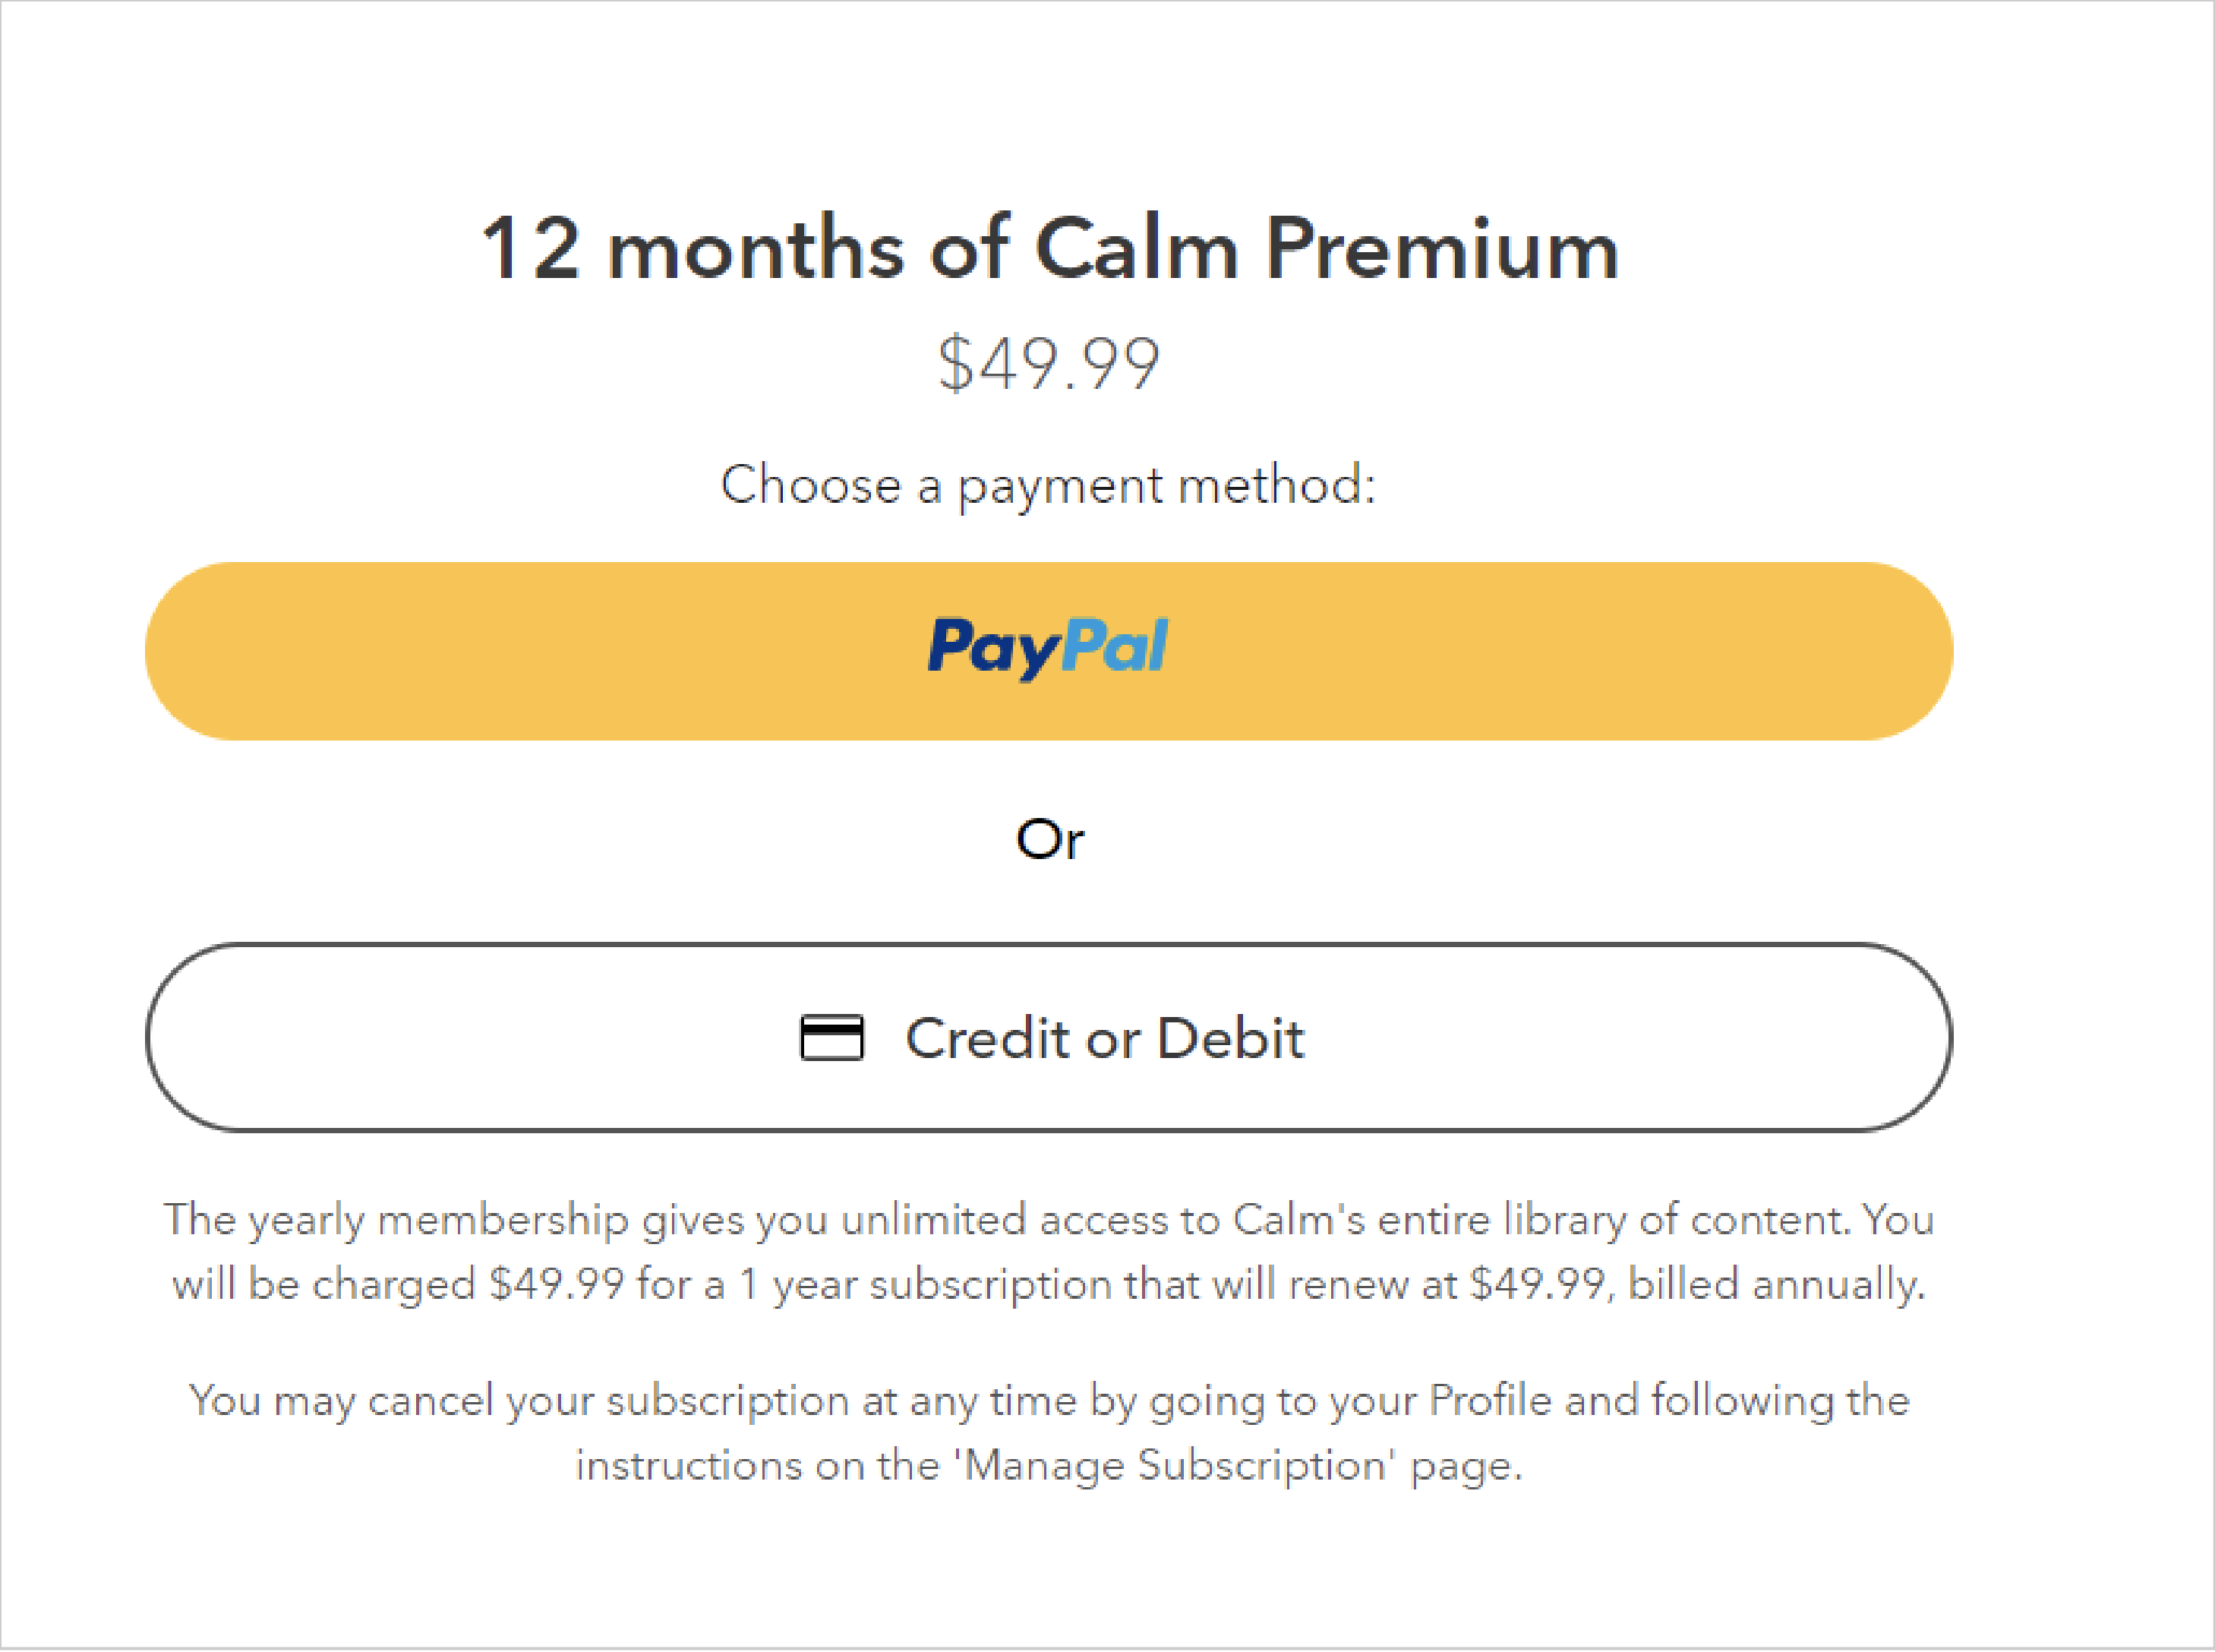Click '1 year subscription' in the disclaimer

pos(926,1285)
